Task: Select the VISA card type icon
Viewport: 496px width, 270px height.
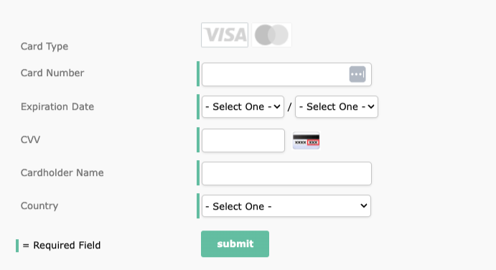Action: point(225,34)
